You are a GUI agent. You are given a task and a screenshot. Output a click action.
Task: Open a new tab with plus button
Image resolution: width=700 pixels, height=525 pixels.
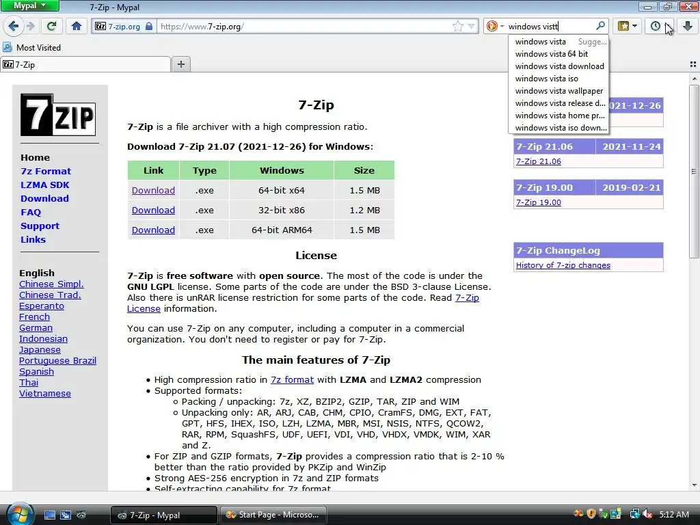(180, 64)
